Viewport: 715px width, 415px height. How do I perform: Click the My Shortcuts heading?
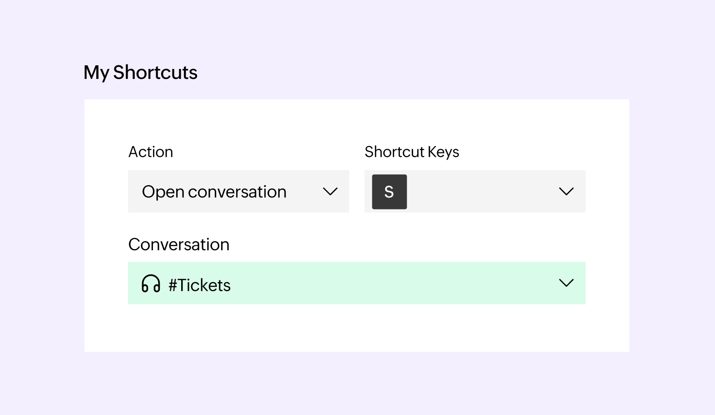tap(140, 72)
